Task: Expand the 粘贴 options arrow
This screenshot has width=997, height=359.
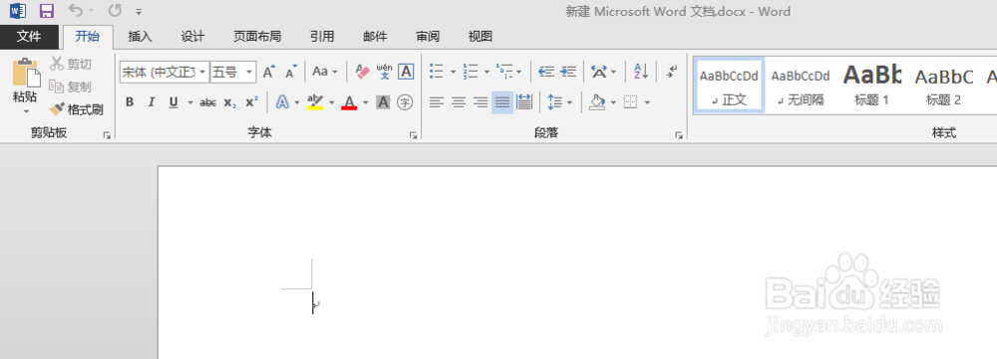Action: pyautogui.click(x=26, y=111)
